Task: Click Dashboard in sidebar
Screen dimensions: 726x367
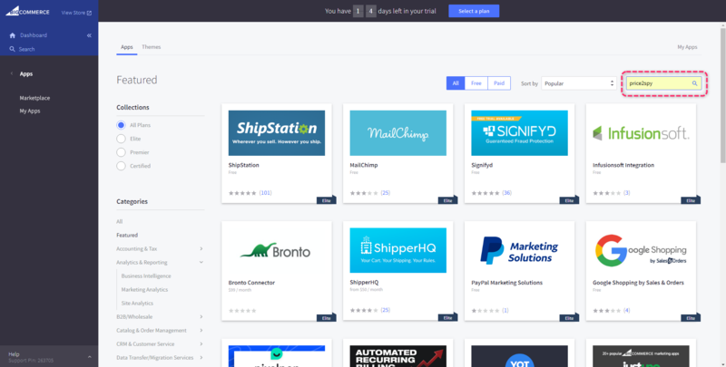Action: (34, 35)
